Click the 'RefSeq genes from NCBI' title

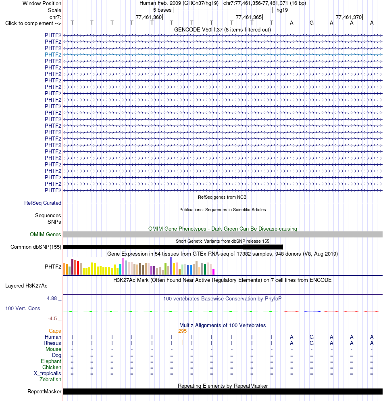click(223, 197)
